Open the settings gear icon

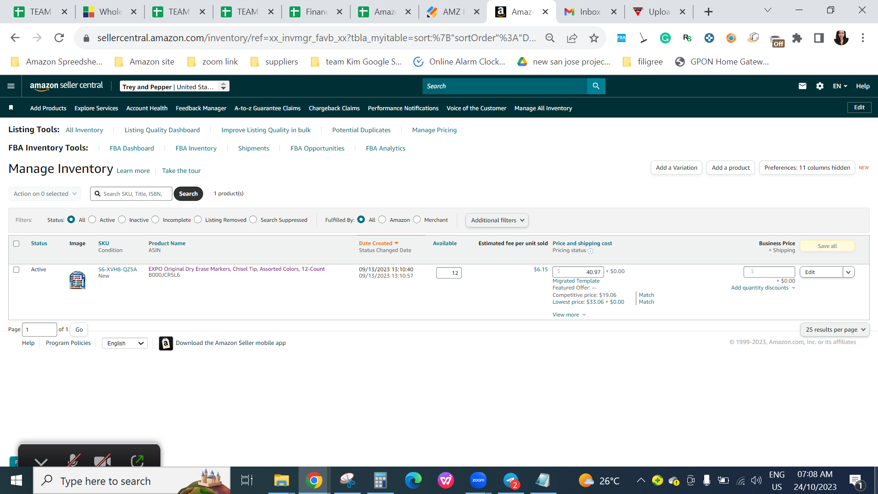pos(820,86)
